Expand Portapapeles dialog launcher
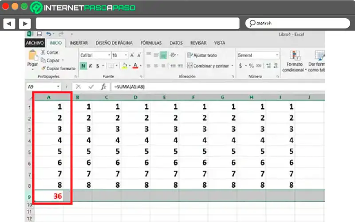 [x=75, y=76]
